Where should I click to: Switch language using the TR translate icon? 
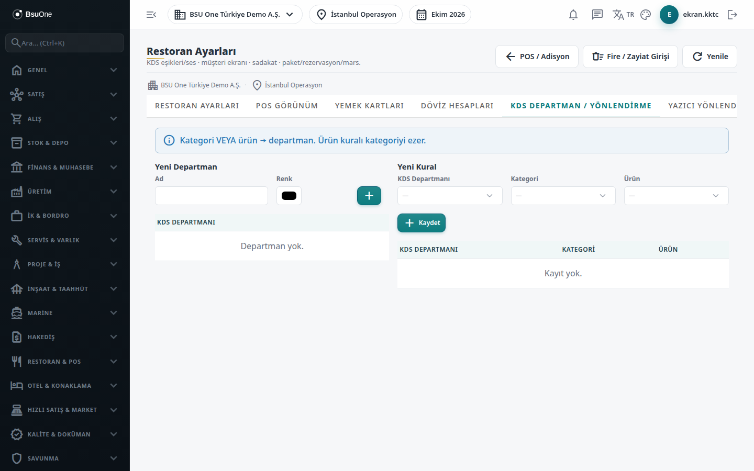(623, 15)
